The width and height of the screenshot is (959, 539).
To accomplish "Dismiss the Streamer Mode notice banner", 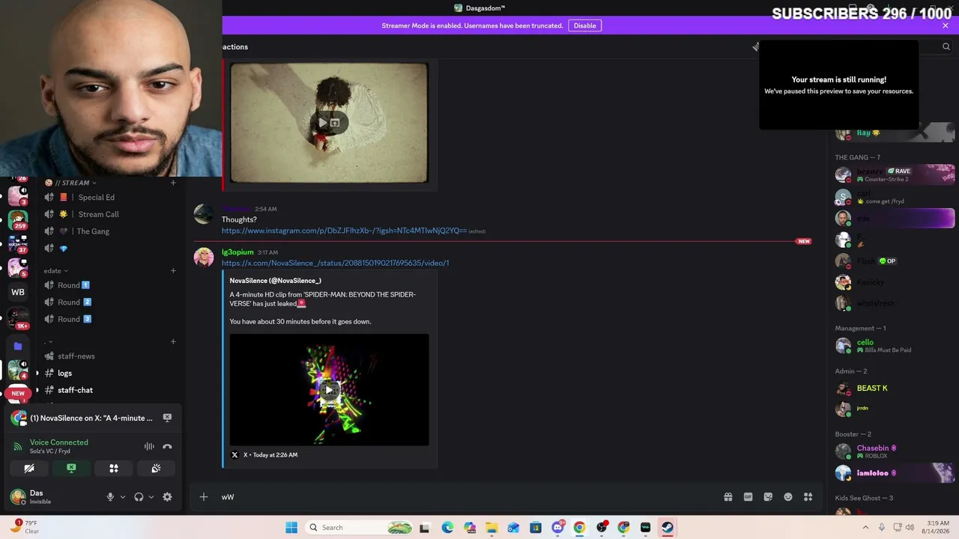I will [946, 25].
